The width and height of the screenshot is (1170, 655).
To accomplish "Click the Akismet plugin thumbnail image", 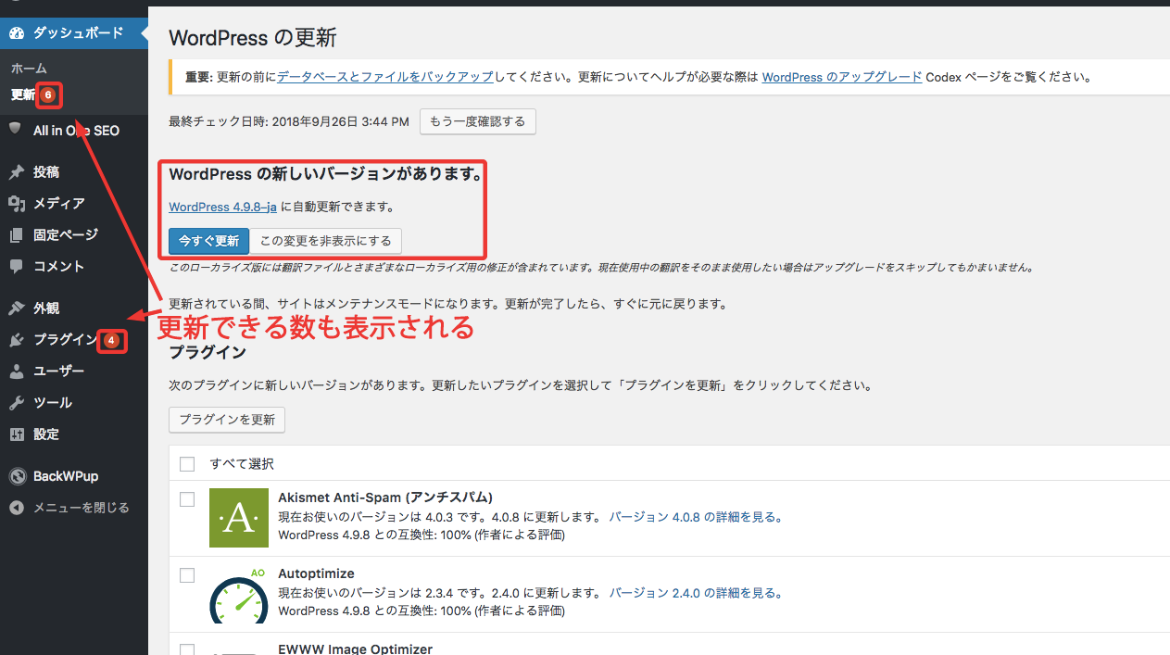I will click(239, 518).
